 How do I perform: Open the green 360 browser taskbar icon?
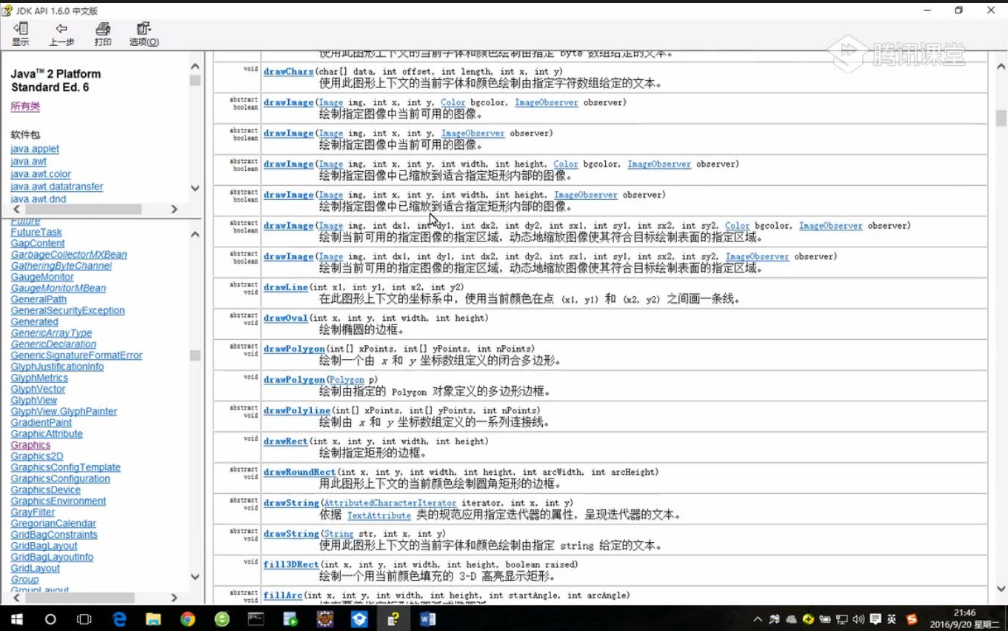coord(221,618)
